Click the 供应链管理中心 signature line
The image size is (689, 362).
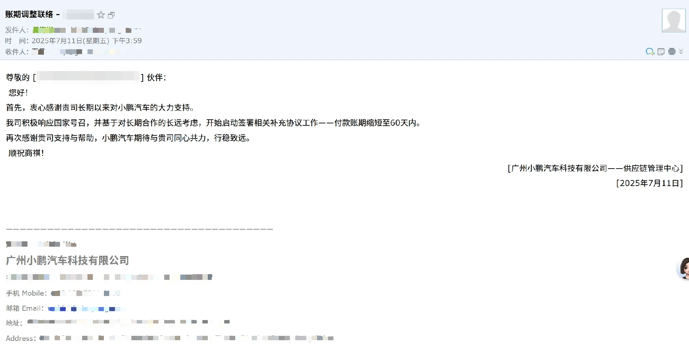595,168
